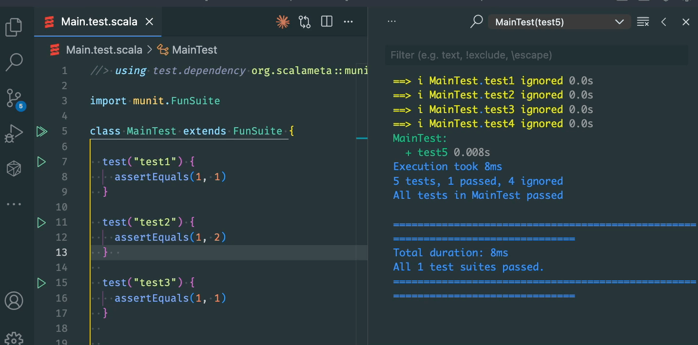Click MainTest in the breadcrumb path
Image resolution: width=698 pixels, height=345 pixels.
[194, 50]
